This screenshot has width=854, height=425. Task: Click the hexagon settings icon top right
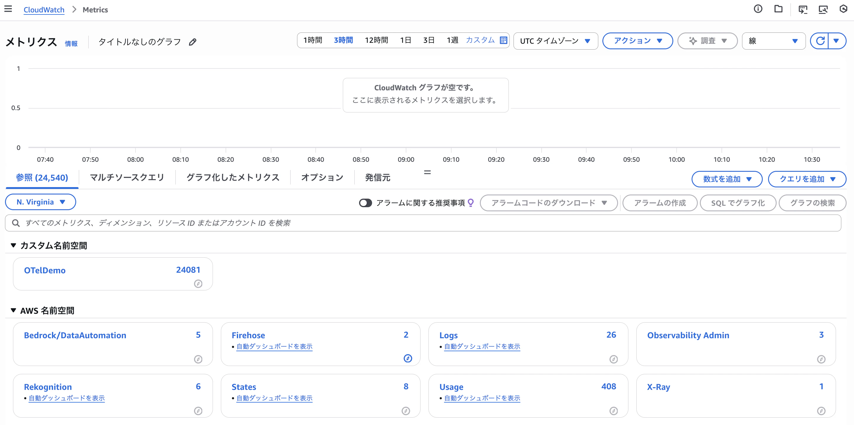pyautogui.click(x=843, y=9)
